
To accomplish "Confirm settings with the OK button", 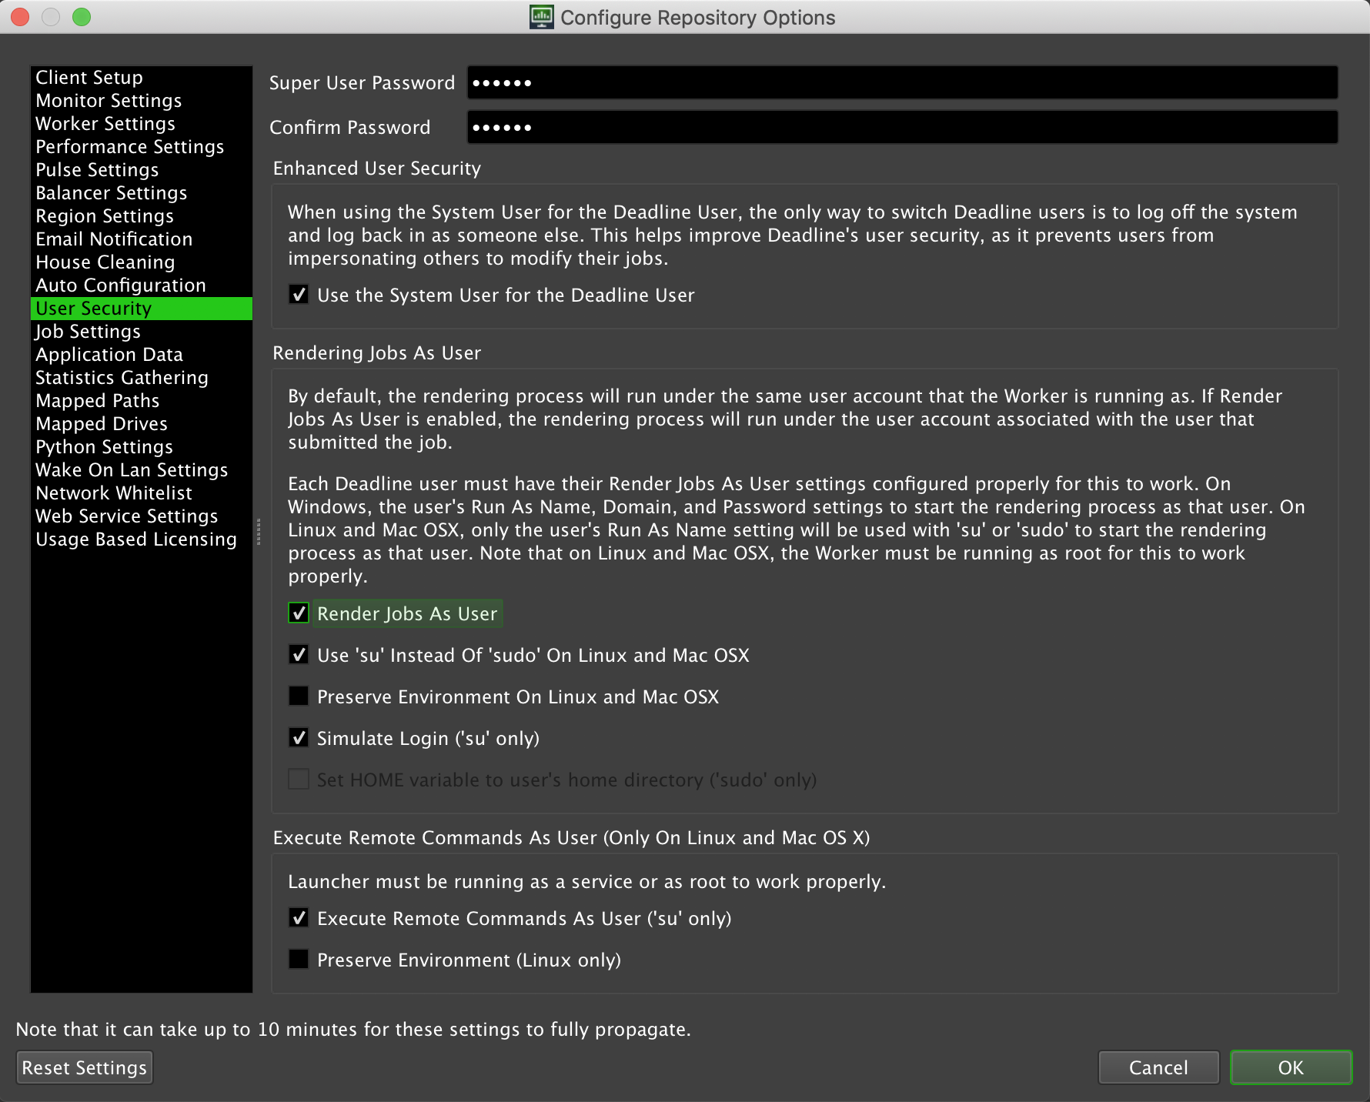I will (x=1291, y=1067).
